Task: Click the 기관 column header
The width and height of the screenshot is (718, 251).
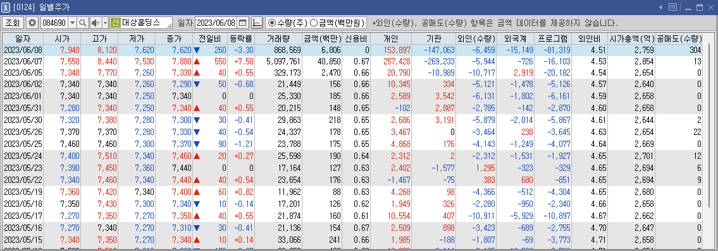Action: [x=433, y=39]
